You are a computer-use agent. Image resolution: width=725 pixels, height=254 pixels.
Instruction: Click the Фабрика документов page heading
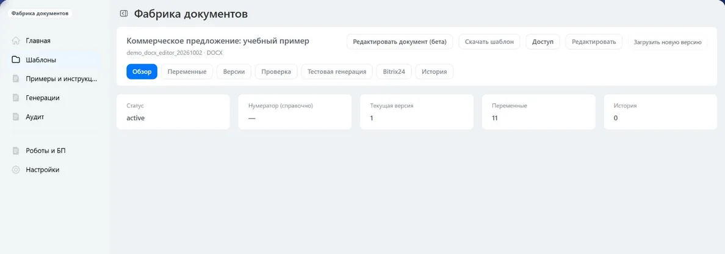click(191, 14)
